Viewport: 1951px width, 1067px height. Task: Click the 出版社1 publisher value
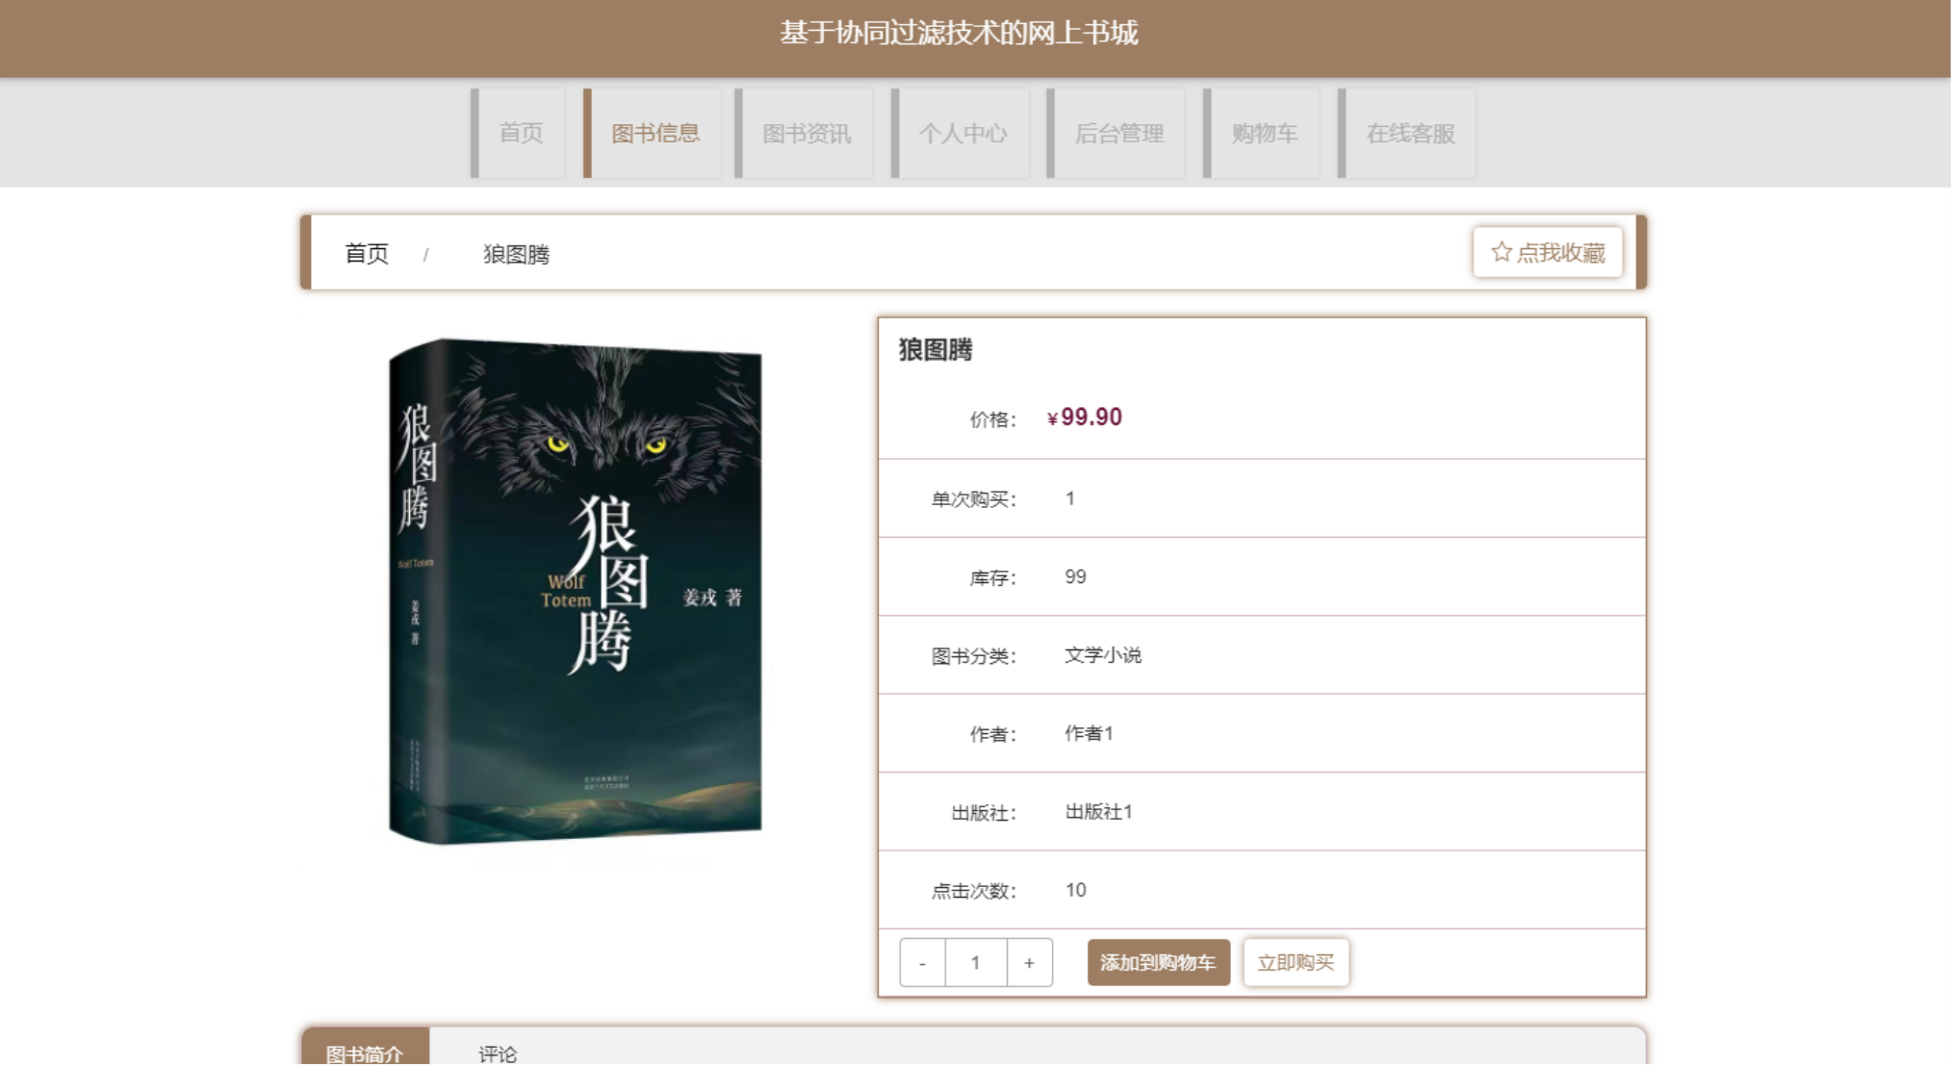coord(1098,812)
